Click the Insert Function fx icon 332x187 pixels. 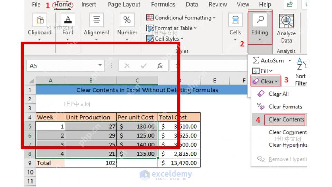(x=160, y=66)
